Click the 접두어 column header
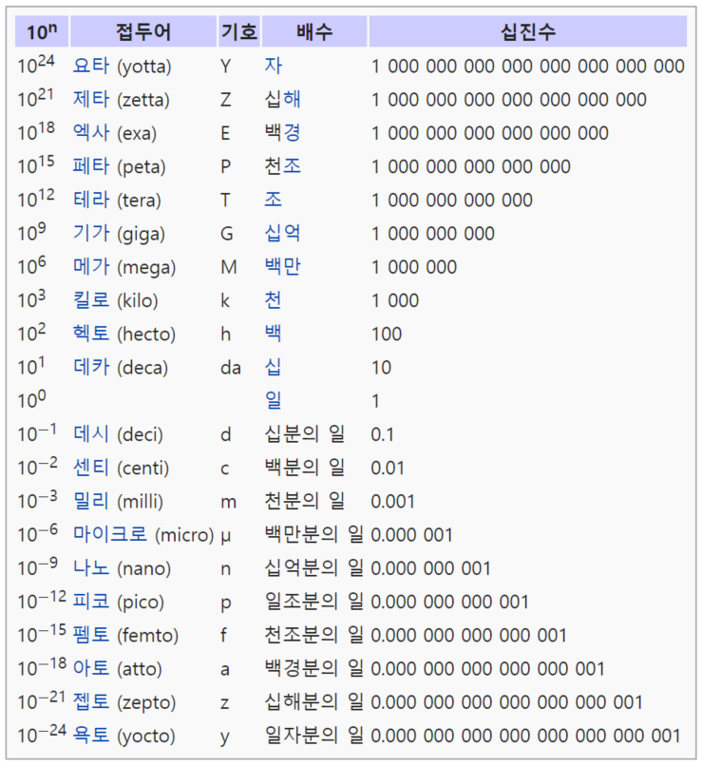This screenshot has height=766, width=702. [x=143, y=31]
